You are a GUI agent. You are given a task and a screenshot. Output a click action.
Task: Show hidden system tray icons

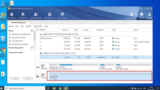[x=129, y=88]
